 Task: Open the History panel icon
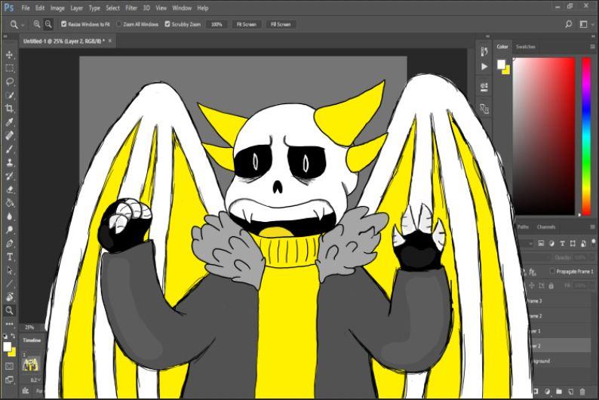484,51
